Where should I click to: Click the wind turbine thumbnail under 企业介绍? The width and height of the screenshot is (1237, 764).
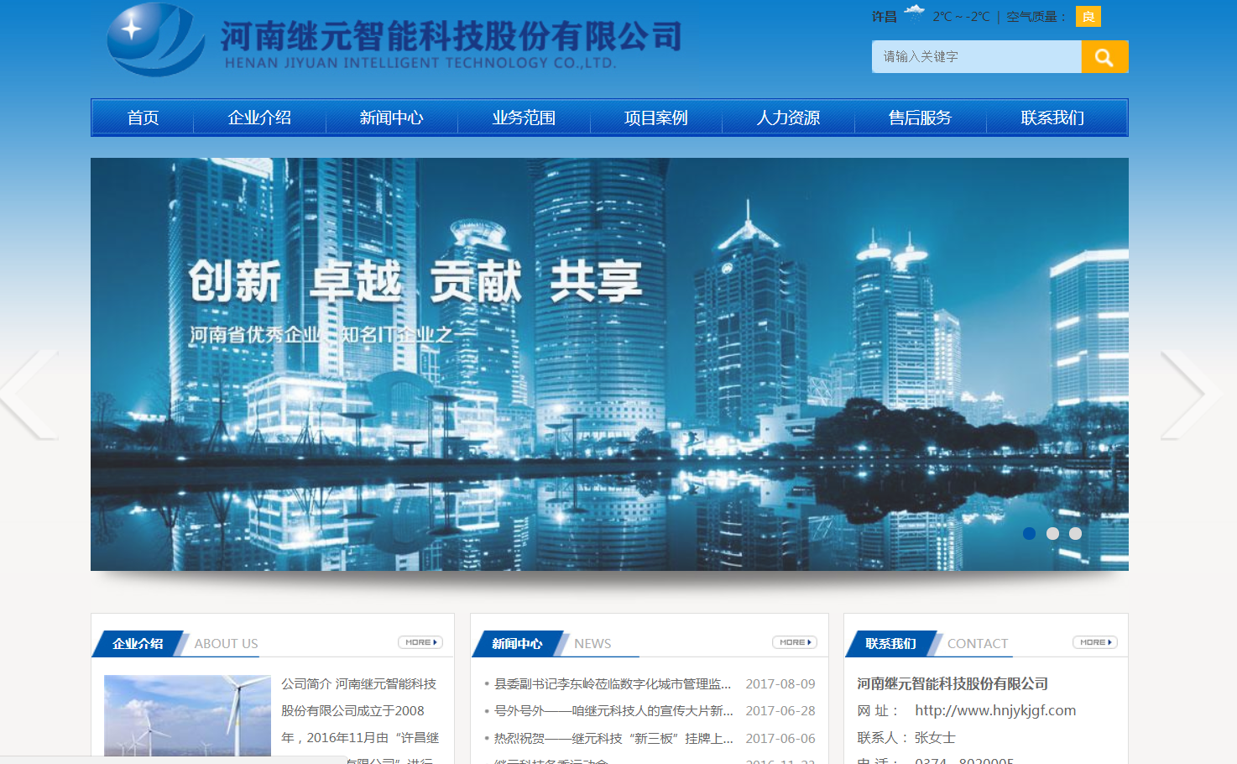pyautogui.click(x=186, y=715)
